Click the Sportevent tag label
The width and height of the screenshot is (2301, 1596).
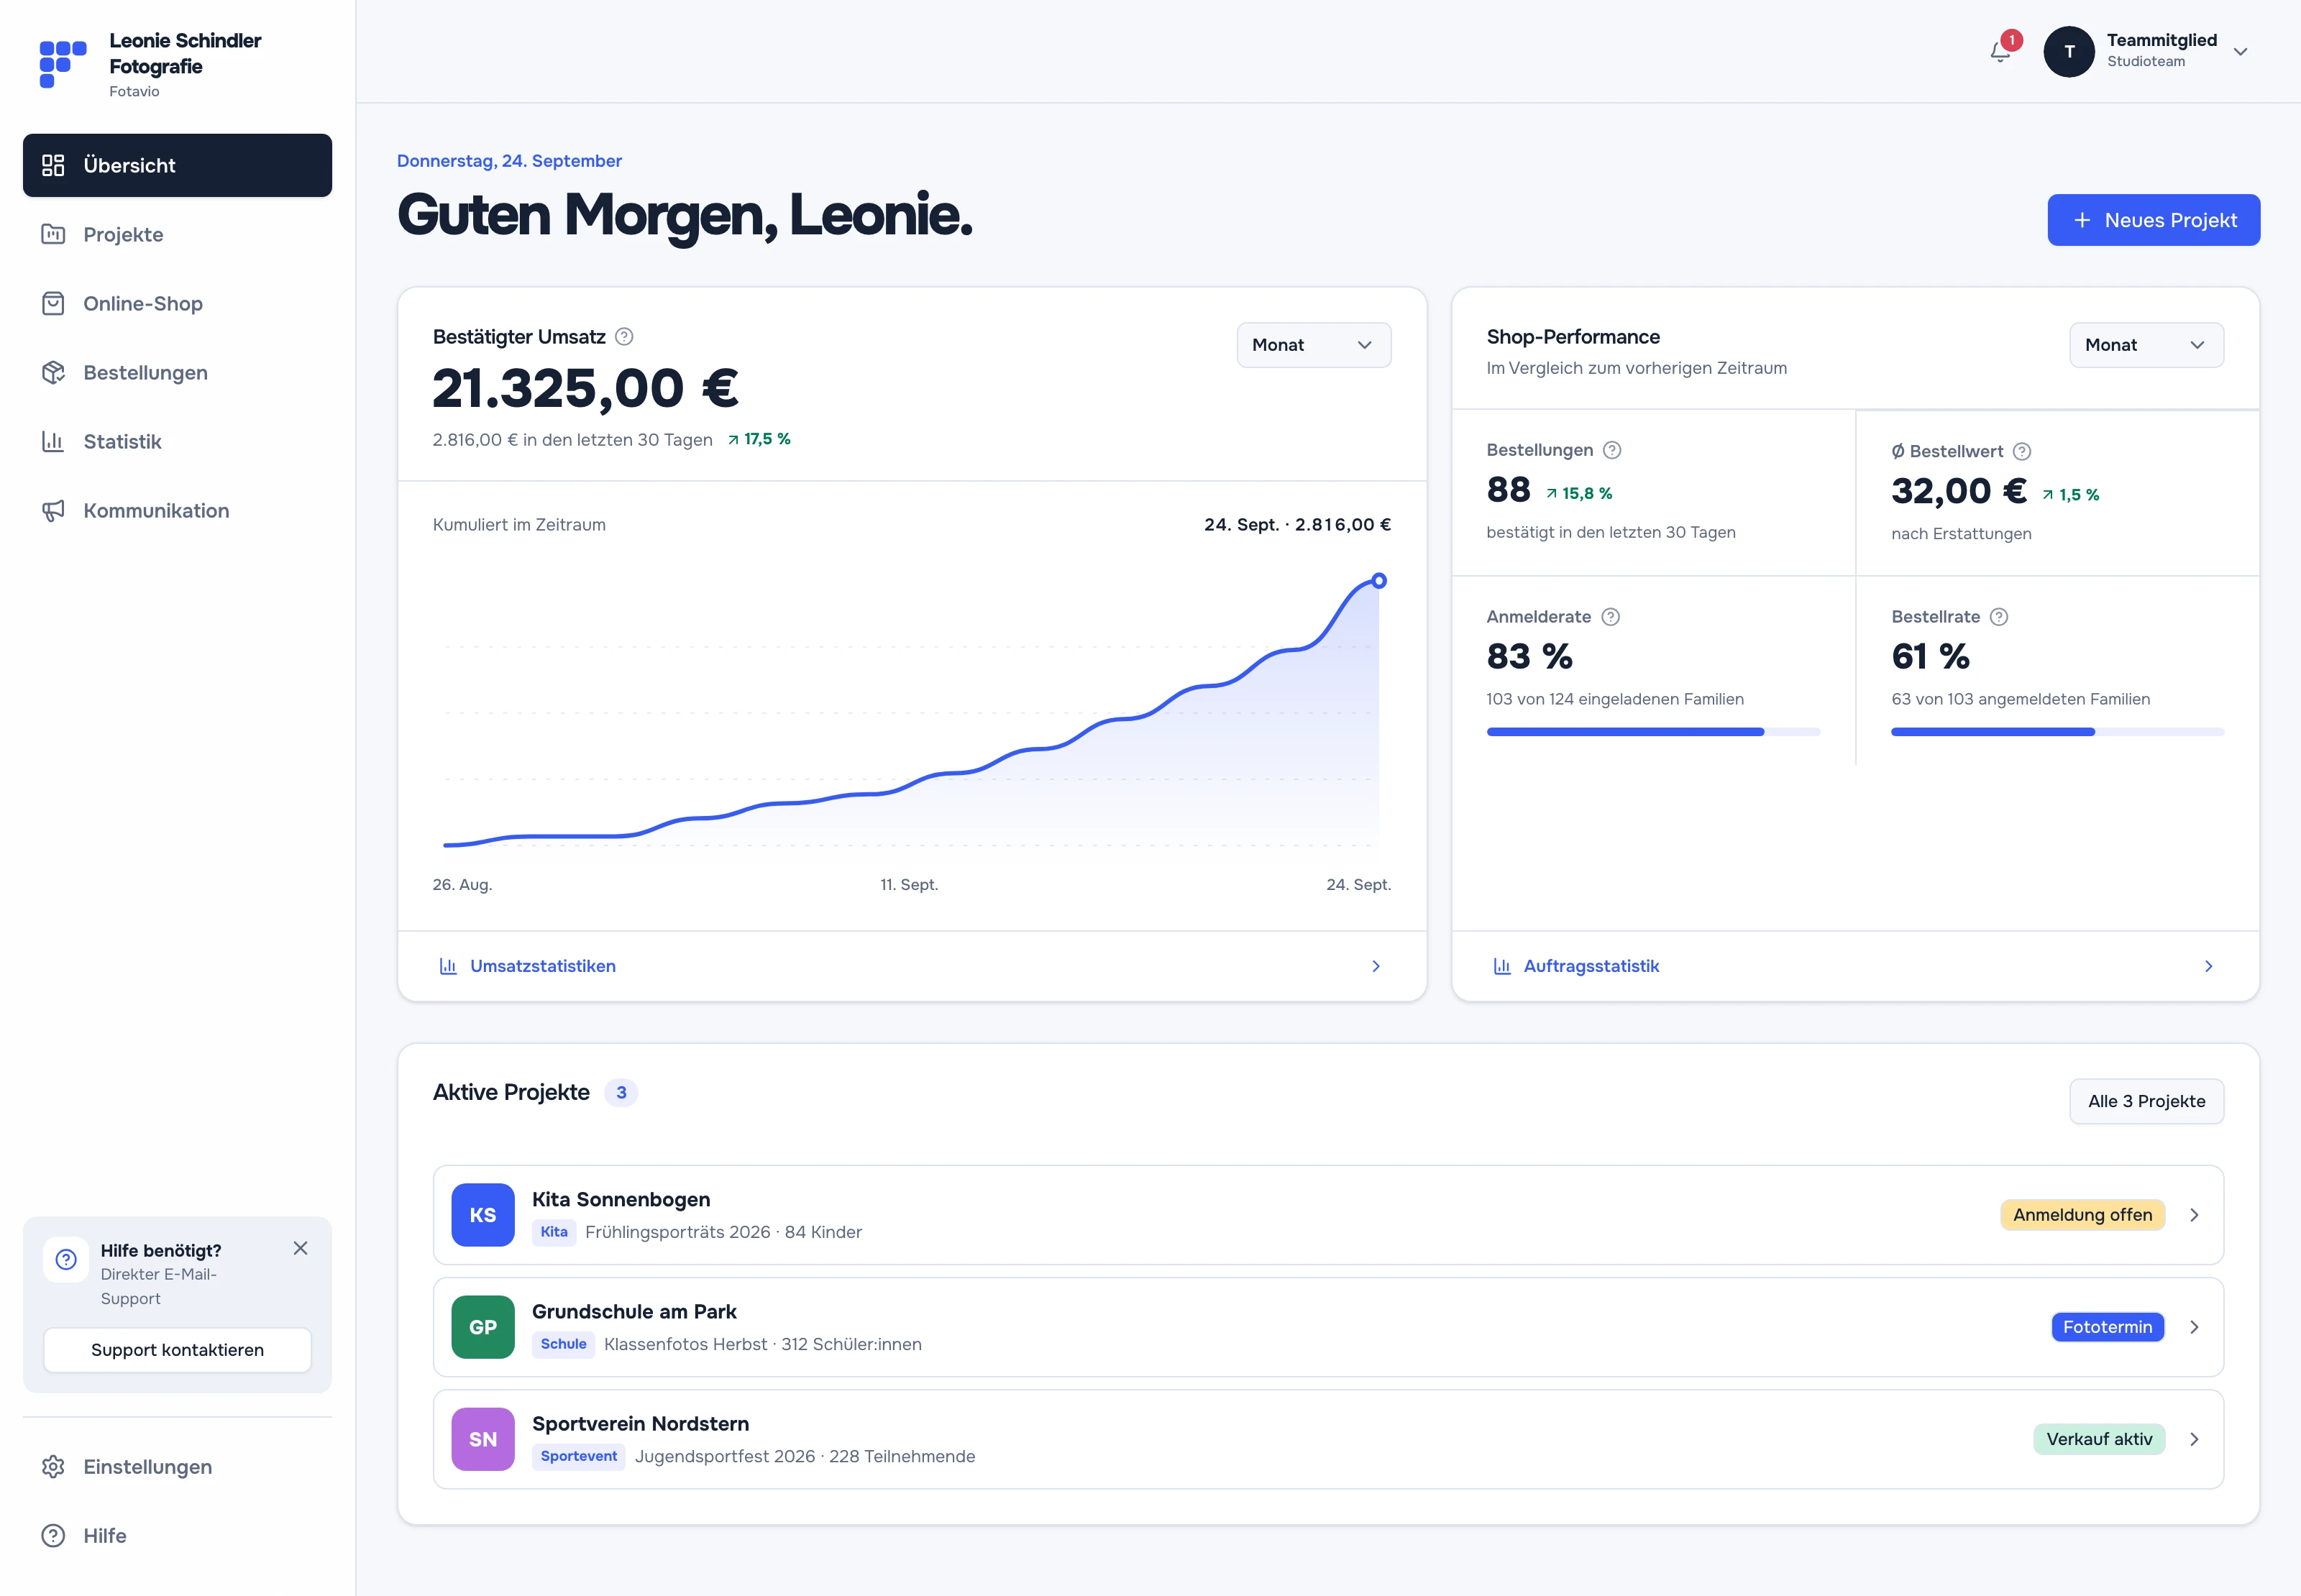[578, 1457]
